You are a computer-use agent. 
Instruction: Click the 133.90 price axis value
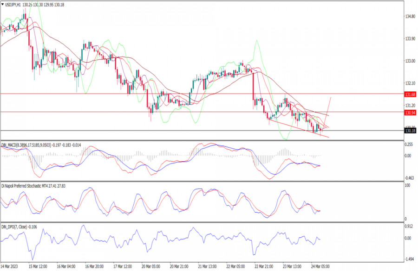click(410, 39)
